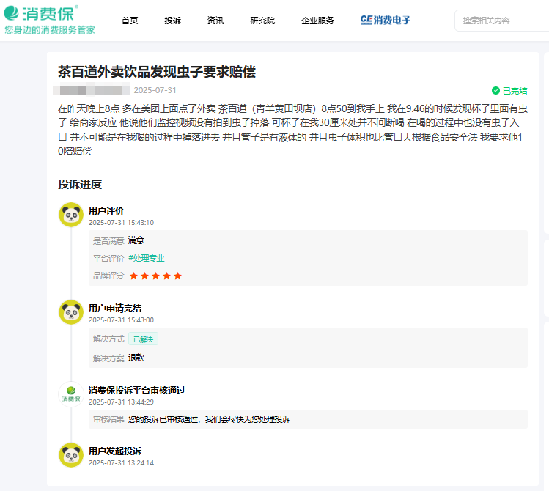This screenshot has height=491, width=549.
Task: Click the 您的投诉已审核通过 result message
Action: coord(209,419)
